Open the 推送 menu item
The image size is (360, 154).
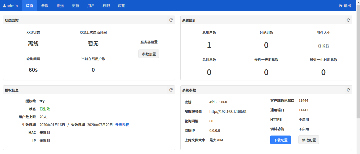(x=60, y=6)
